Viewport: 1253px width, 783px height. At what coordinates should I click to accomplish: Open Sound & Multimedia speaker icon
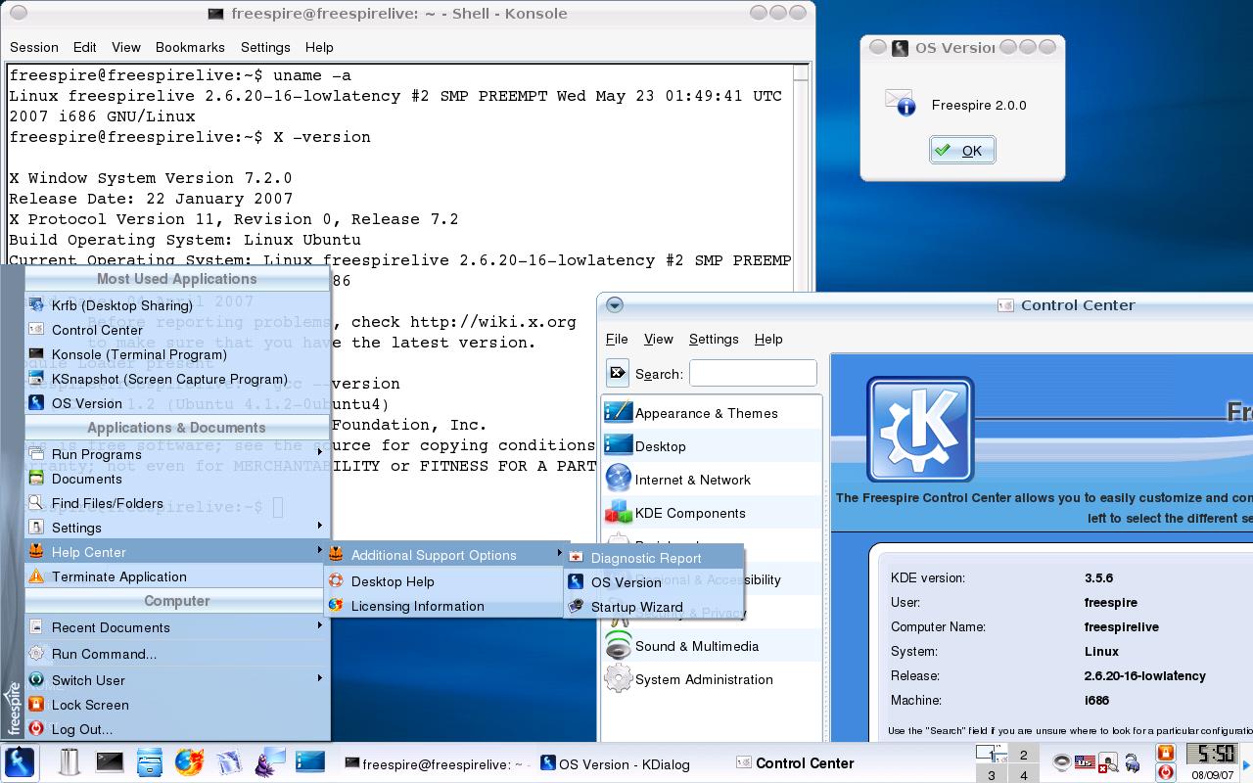click(x=619, y=645)
